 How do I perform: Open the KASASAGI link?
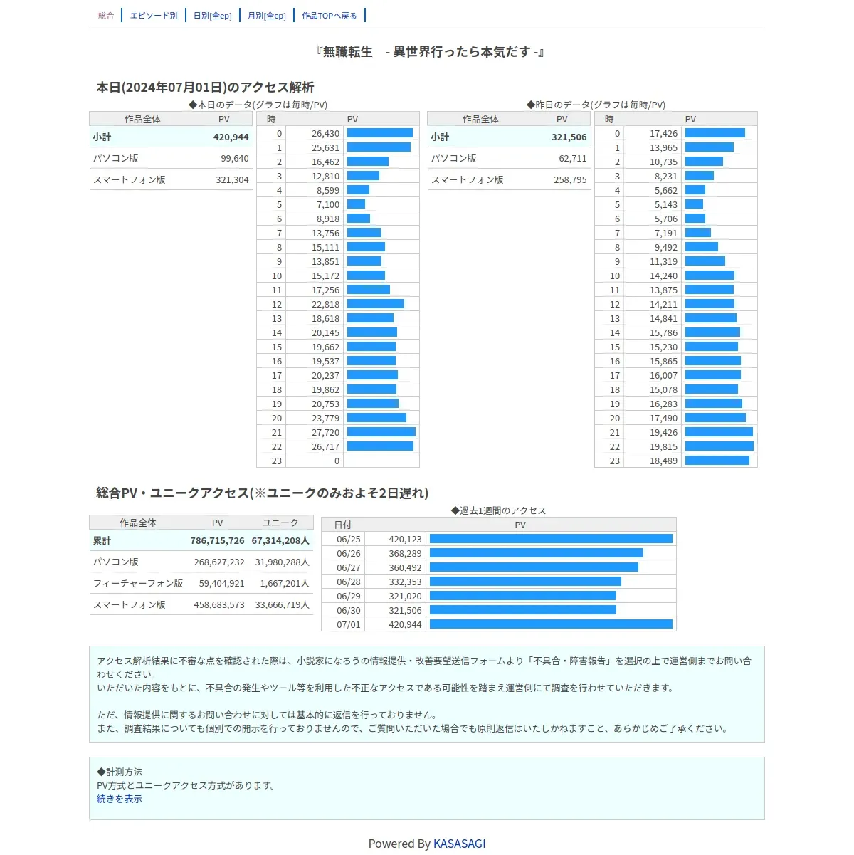coord(460,844)
